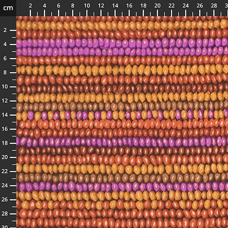Screen dimensions: 228x228
Task: Select the 16 mark on the horizontal ruler
Action: coord(129,6)
